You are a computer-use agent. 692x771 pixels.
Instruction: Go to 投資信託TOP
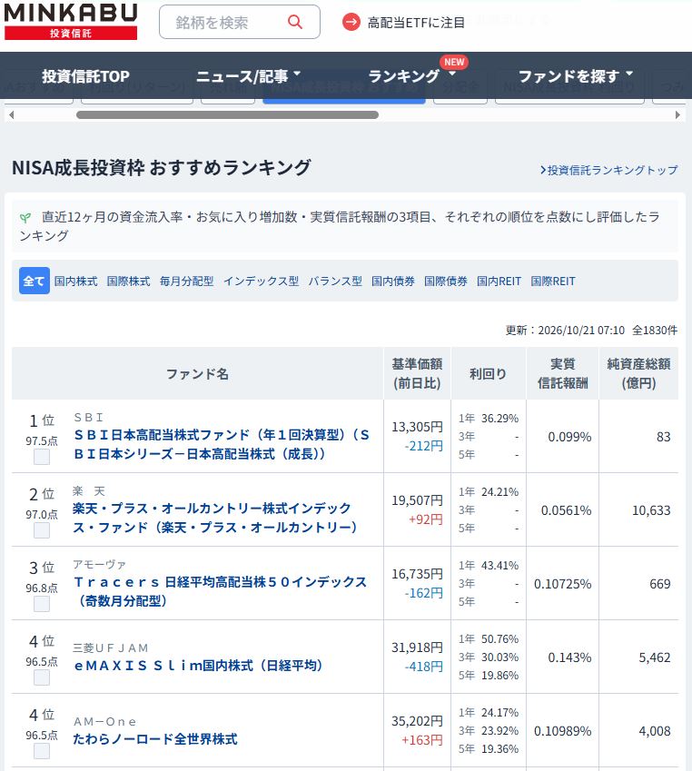[x=85, y=76]
